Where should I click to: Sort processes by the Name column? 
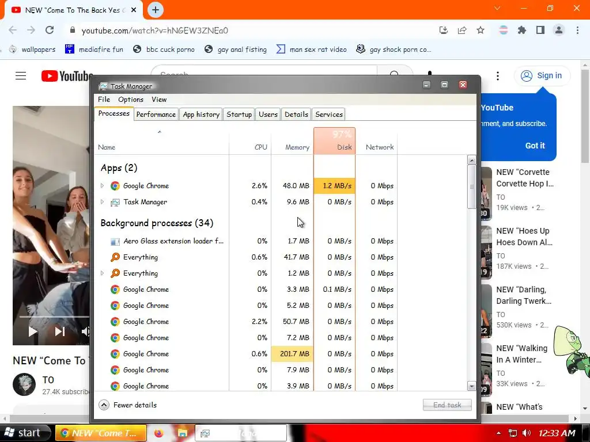click(161, 141)
